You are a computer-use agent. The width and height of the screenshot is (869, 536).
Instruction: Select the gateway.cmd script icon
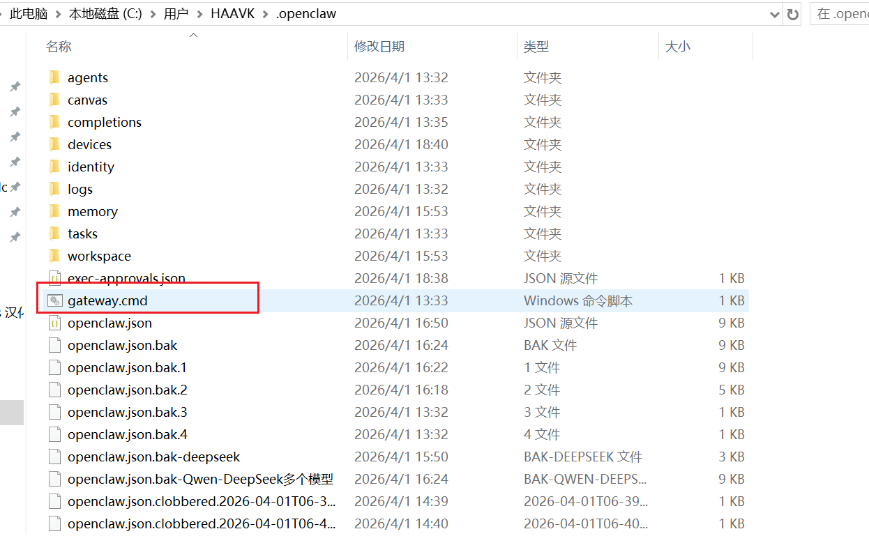pos(56,300)
